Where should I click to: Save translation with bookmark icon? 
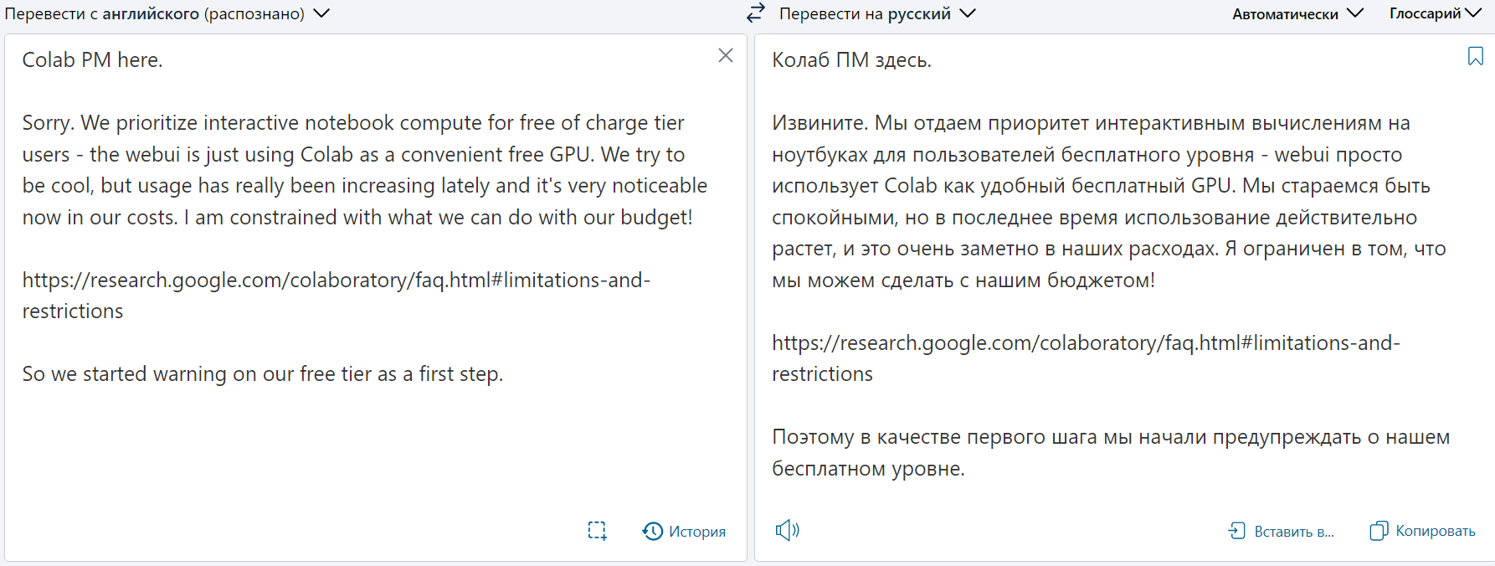[1476, 56]
